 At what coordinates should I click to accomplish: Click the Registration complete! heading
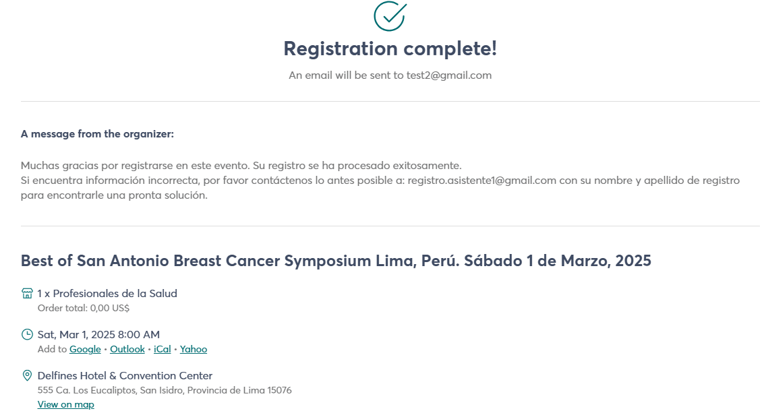pyautogui.click(x=390, y=49)
